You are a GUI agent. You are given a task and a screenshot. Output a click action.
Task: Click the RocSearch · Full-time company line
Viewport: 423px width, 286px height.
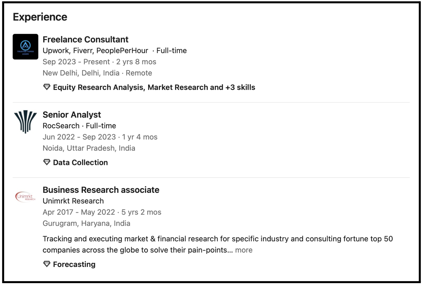[79, 126]
